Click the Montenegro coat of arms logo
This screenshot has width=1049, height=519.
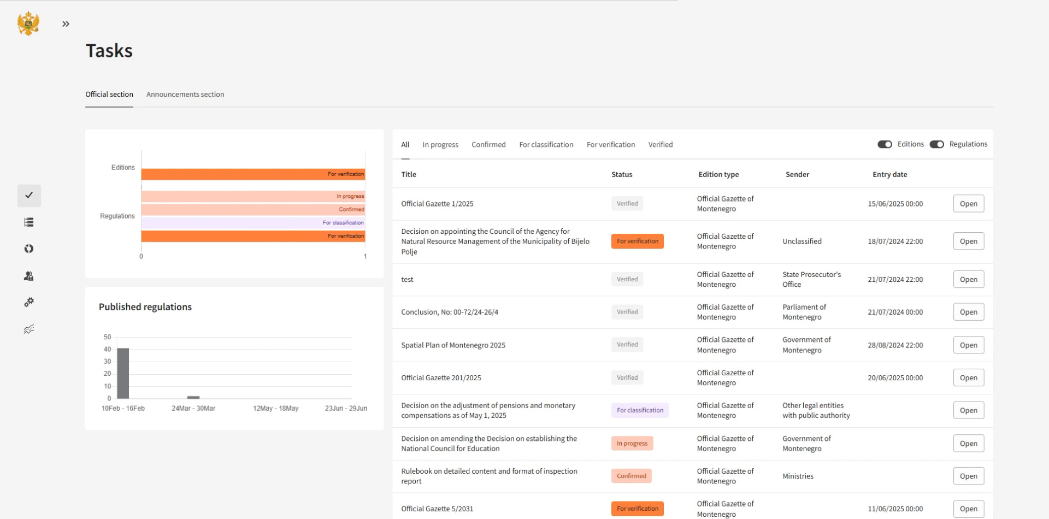28,24
